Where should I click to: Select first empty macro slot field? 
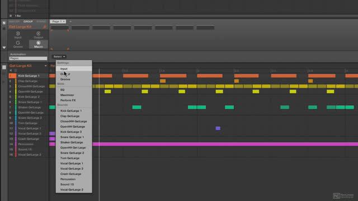[60, 28]
